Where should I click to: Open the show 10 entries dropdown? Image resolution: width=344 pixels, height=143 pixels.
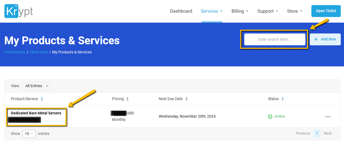[x=29, y=134]
